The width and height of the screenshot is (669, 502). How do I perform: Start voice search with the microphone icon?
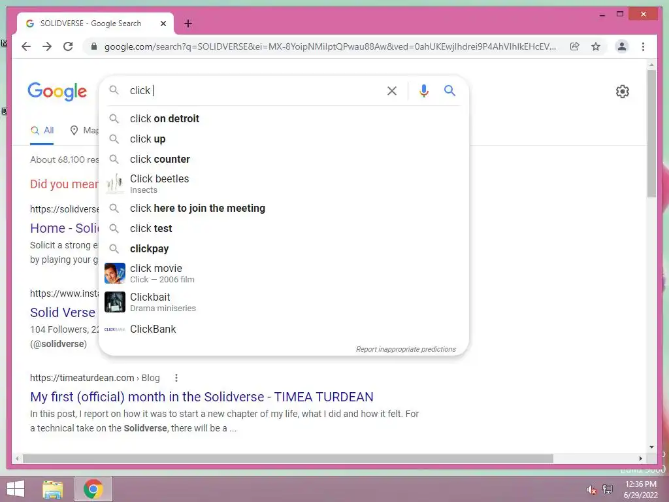click(x=423, y=90)
